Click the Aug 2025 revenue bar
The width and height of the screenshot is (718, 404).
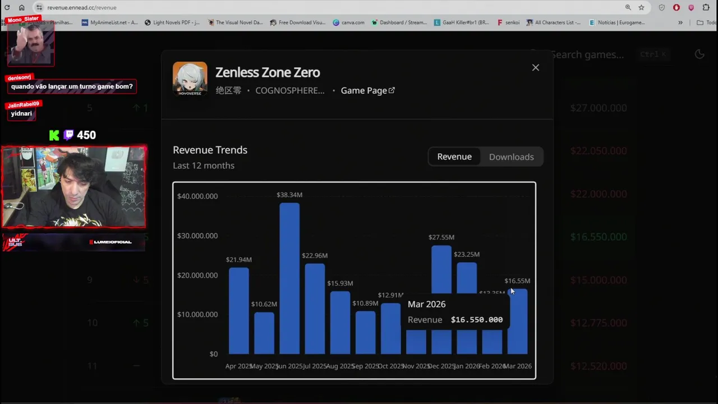[x=340, y=323]
